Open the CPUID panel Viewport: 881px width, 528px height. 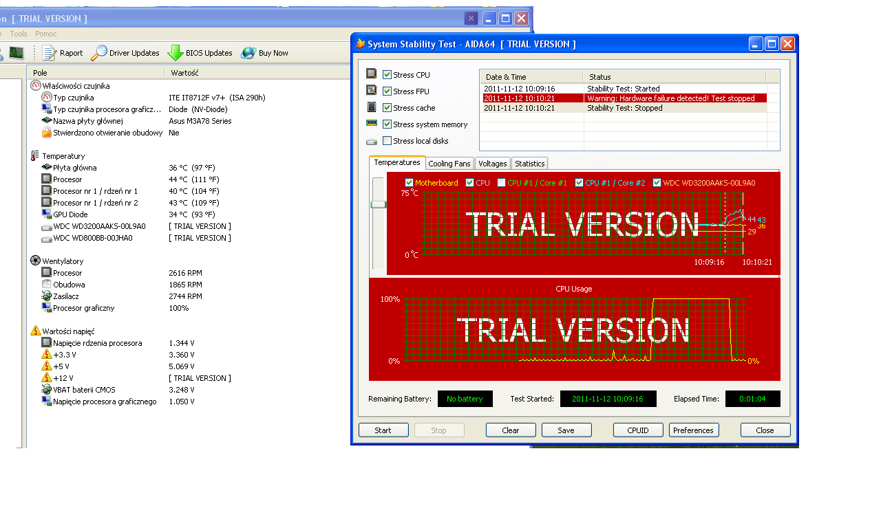tap(638, 430)
